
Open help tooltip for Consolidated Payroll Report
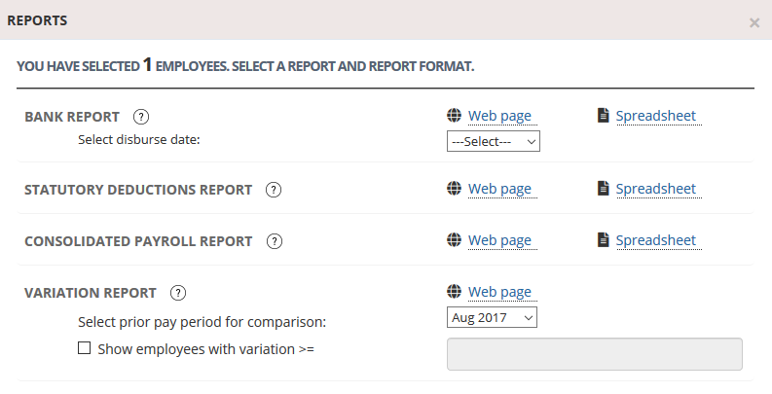(274, 241)
